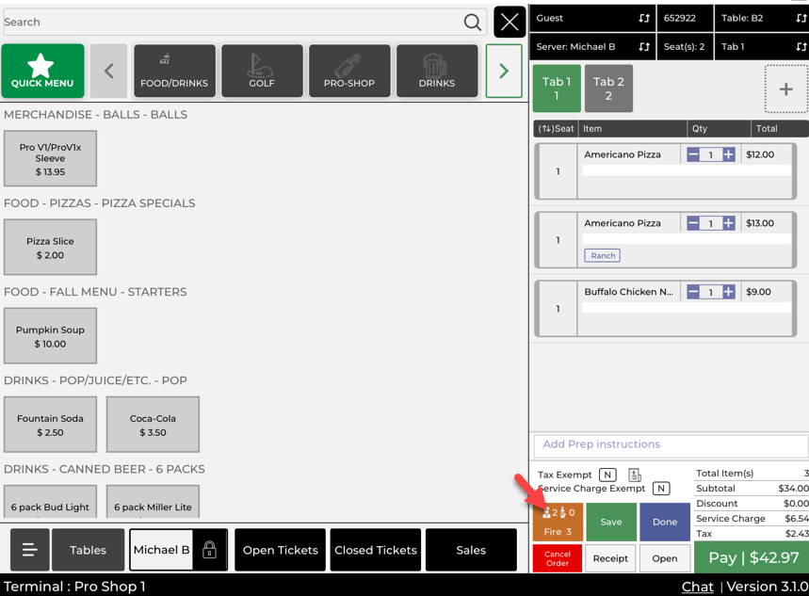Click the lock icon beside Michael B
The width and height of the screenshot is (809, 596).
pyautogui.click(x=210, y=550)
